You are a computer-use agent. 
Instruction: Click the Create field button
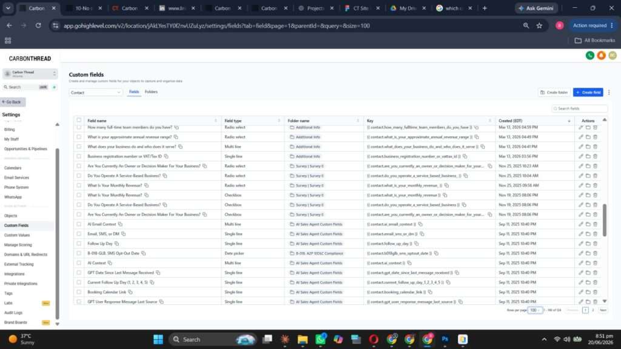(x=588, y=92)
